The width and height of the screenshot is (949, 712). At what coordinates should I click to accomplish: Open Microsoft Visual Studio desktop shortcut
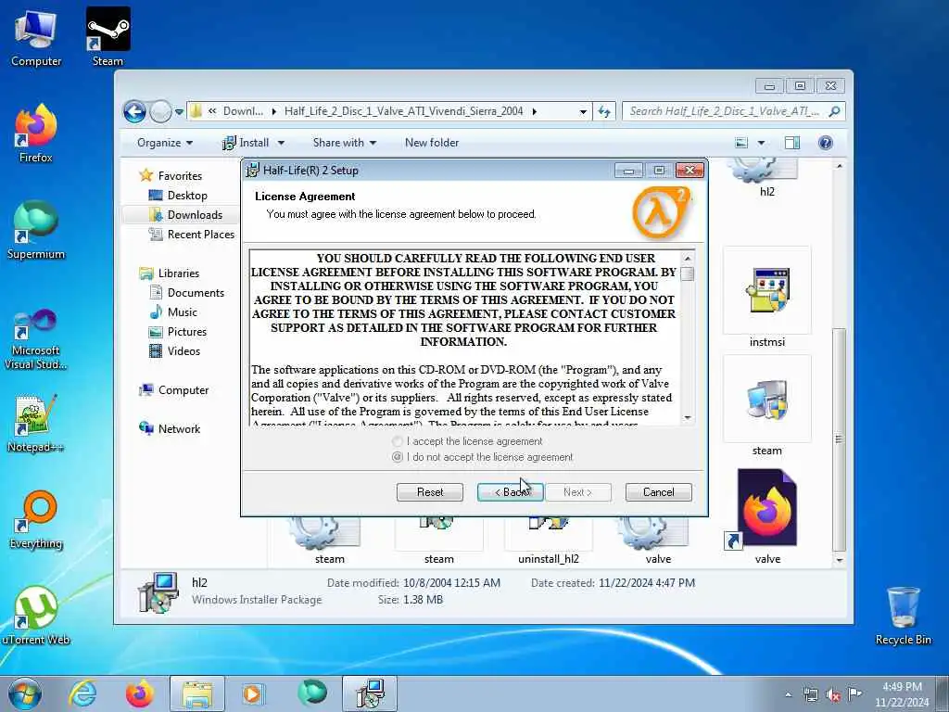36,339
